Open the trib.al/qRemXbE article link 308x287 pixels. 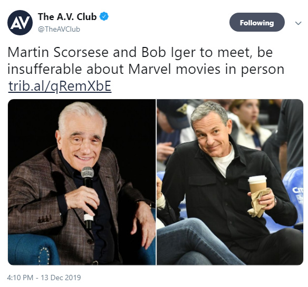click(60, 86)
